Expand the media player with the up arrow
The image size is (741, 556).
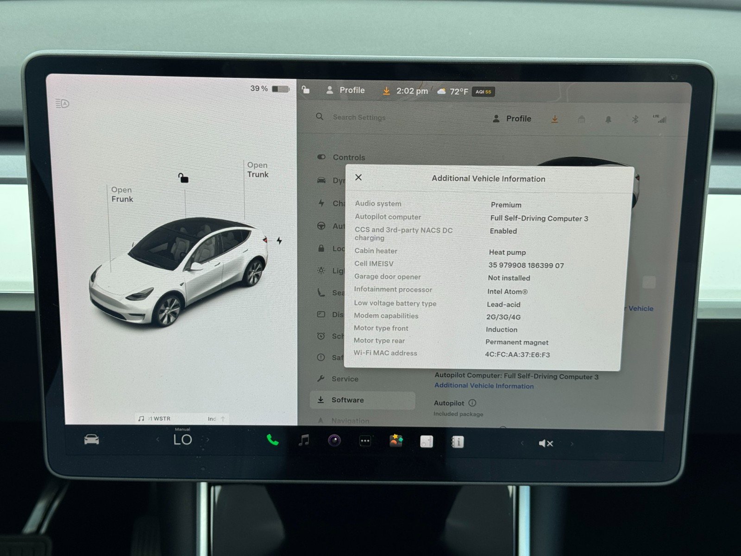point(224,418)
